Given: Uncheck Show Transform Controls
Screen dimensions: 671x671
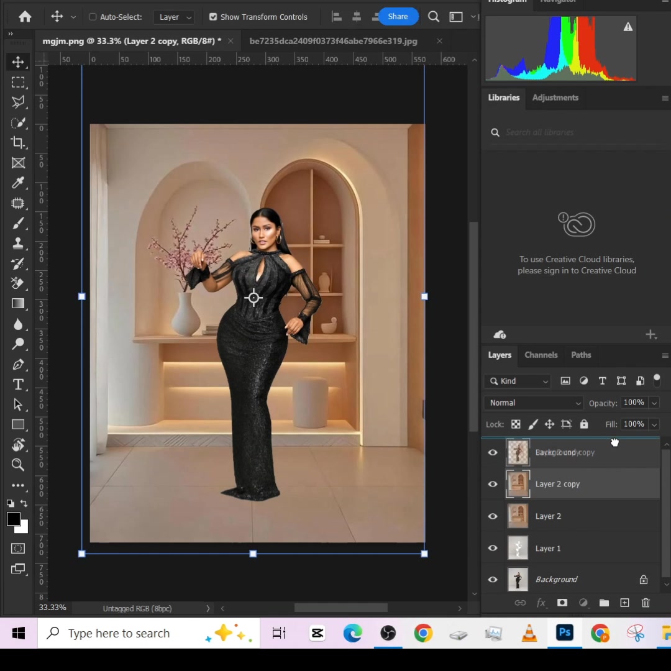Looking at the screenshot, I should pyautogui.click(x=213, y=17).
